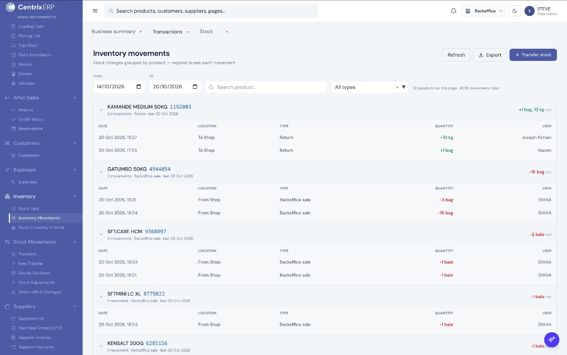
Task: Open Write-offs & Damages page
Action: (x=40, y=292)
